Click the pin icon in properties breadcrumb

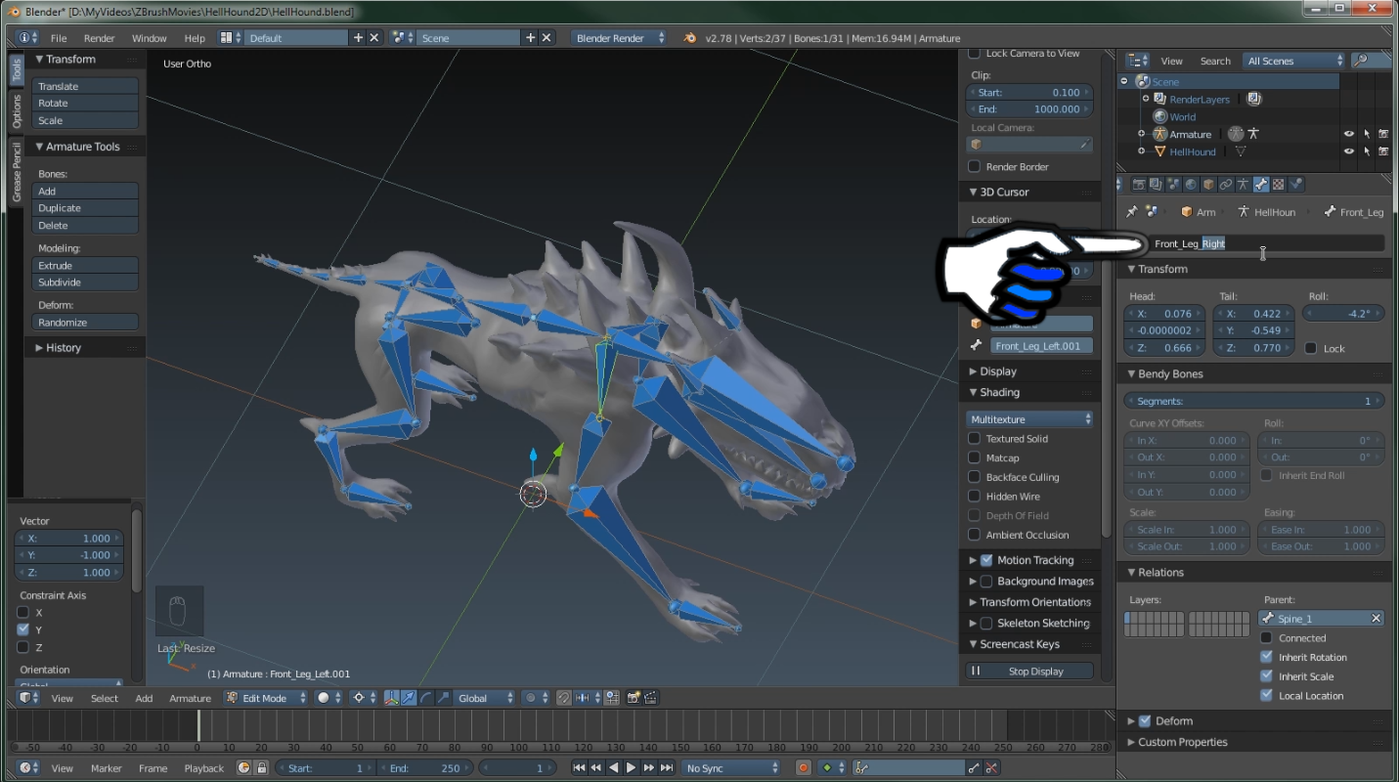click(1132, 211)
